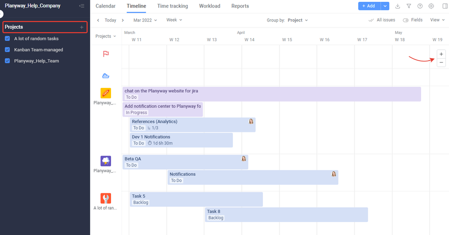
Task: Click the To Do status on Beta QA
Action: click(131, 165)
